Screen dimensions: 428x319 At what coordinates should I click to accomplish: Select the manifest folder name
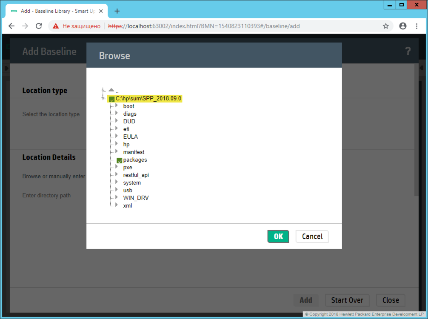134,152
